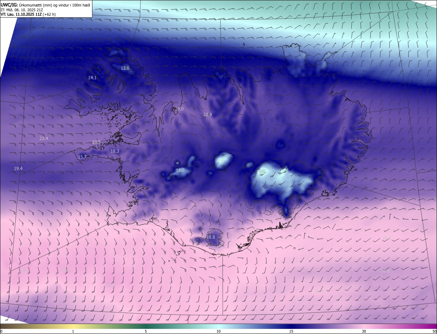Screen dimensions: 437x334
Task: Click the 29.7 value label on the map
Action: click(x=386, y=237)
